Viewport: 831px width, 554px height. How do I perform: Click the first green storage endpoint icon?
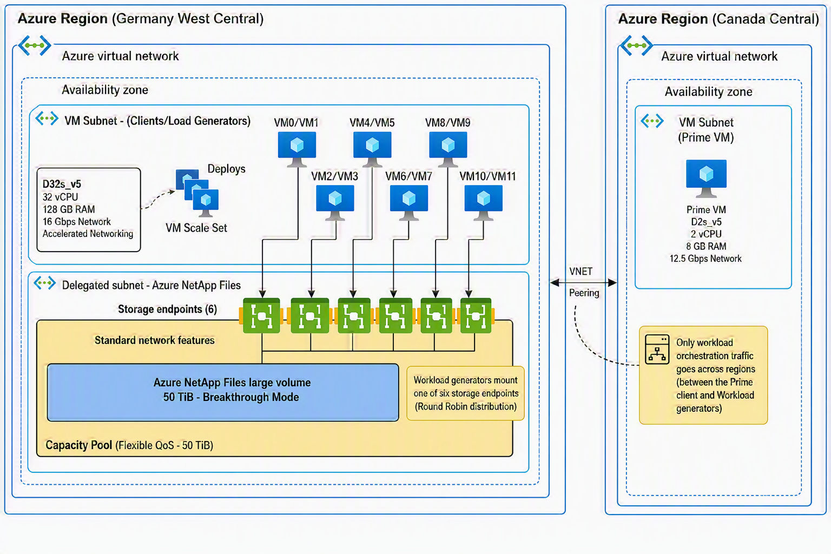tap(262, 315)
